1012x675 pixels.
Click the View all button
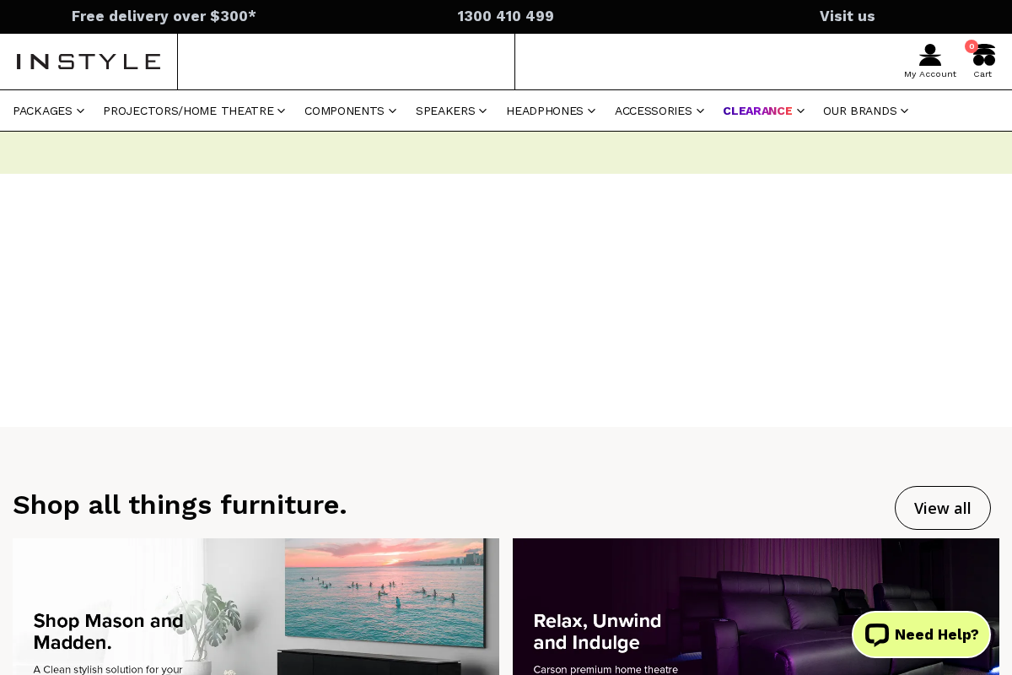[x=942, y=508]
